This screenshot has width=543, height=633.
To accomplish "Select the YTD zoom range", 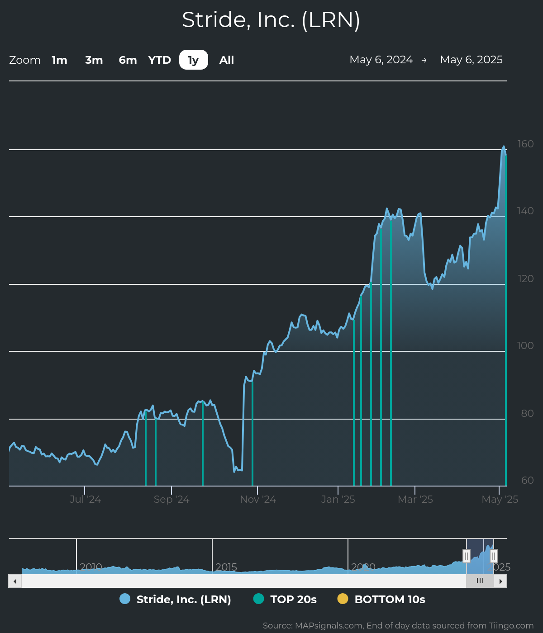I will click(x=160, y=60).
